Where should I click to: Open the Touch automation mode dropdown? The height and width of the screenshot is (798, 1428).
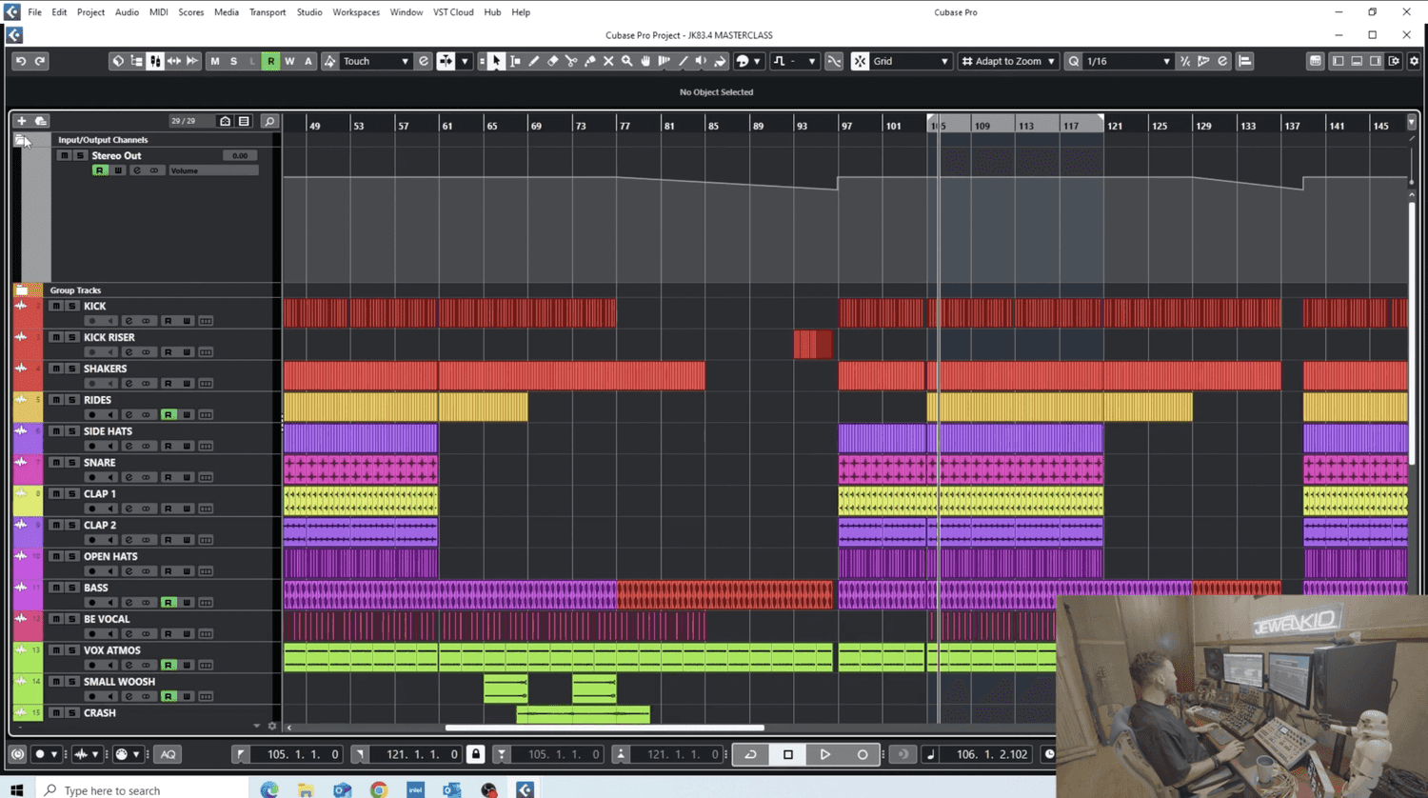[x=375, y=61]
